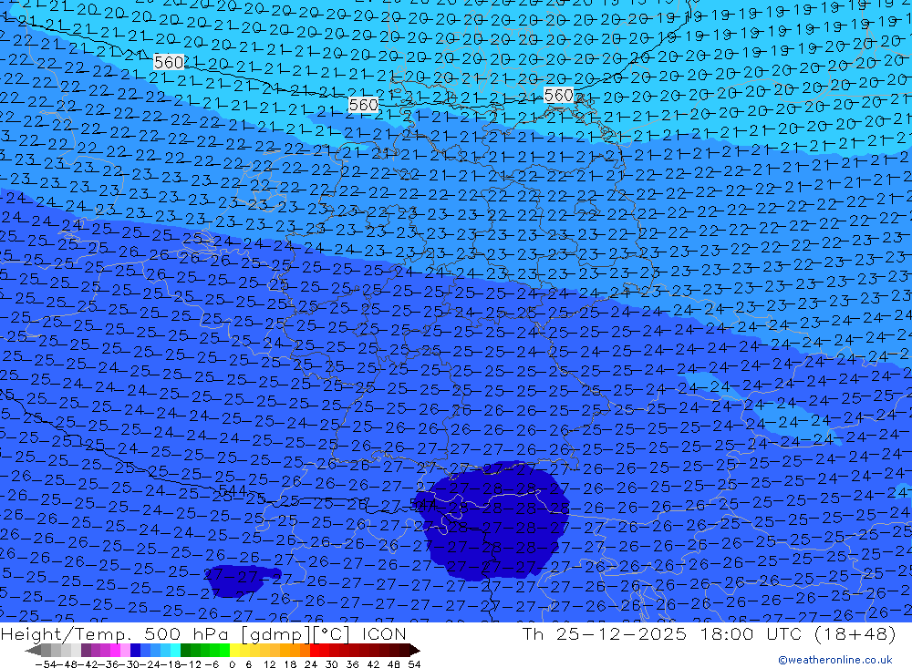Click the bright yellow legend swatch above 0
Viewport: 912px width, 668px height.
pyautogui.click(x=235, y=650)
